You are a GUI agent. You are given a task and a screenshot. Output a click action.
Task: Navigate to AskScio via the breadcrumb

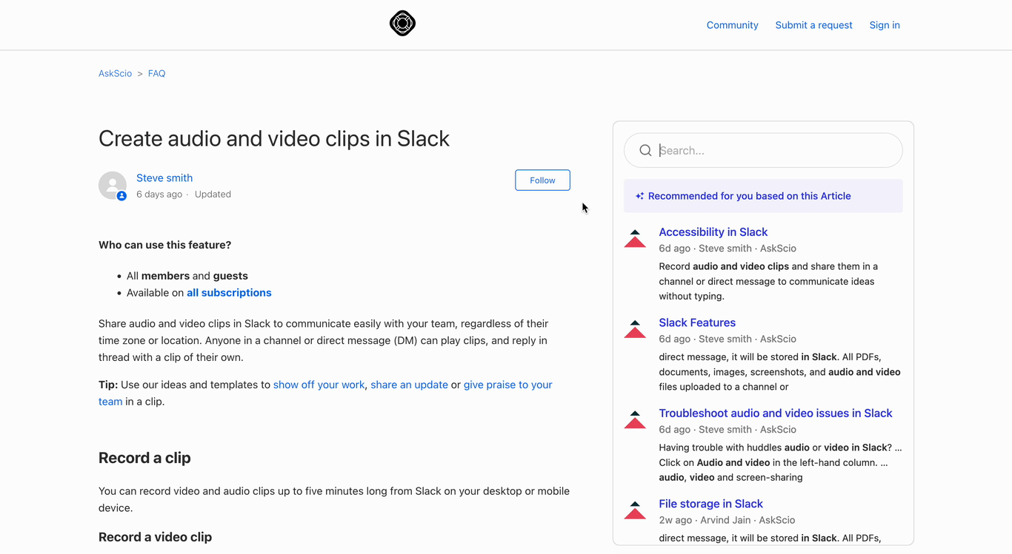click(115, 73)
